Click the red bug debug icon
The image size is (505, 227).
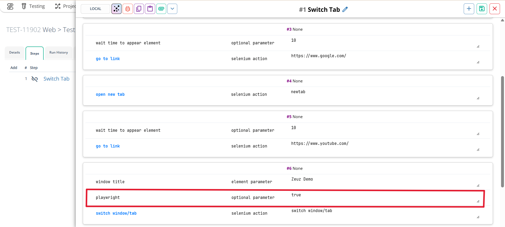coord(128,9)
